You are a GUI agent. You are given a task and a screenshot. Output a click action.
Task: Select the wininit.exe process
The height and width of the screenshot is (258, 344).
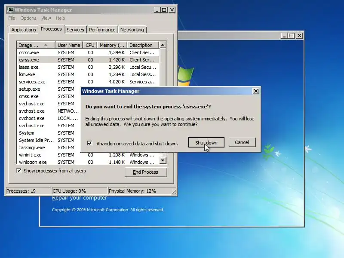pos(88,155)
